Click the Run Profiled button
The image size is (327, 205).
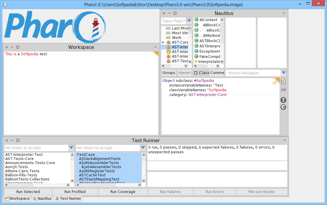point(75,192)
